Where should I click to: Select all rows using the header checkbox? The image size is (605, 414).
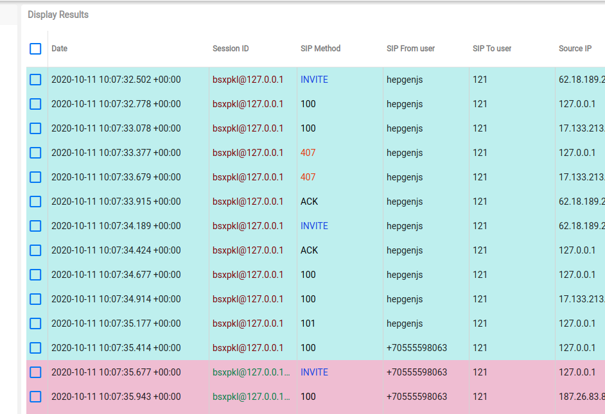click(x=35, y=49)
